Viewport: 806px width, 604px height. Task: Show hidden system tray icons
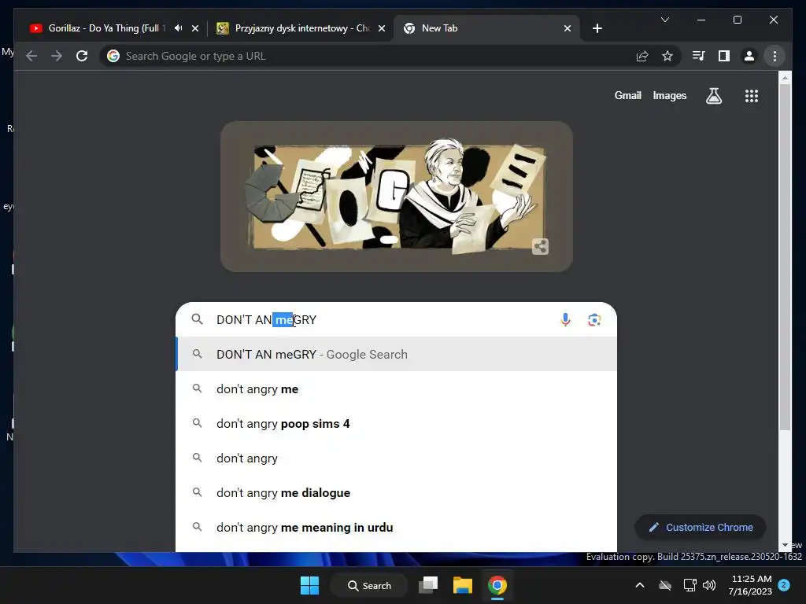pos(639,585)
